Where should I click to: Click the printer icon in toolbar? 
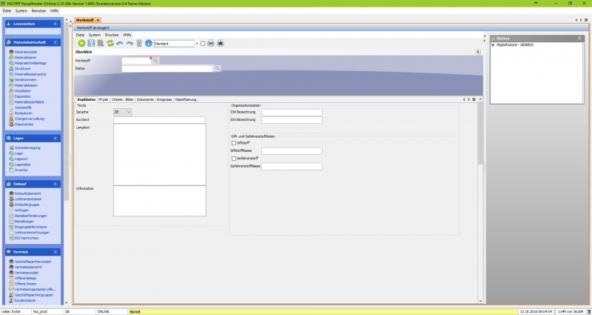[x=211, y=44]
